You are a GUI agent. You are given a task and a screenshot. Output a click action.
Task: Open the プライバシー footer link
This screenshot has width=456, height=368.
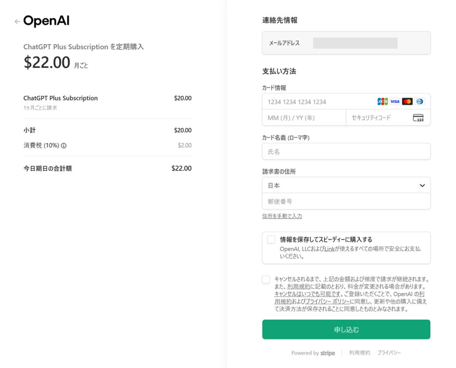[x=389, y=353]
